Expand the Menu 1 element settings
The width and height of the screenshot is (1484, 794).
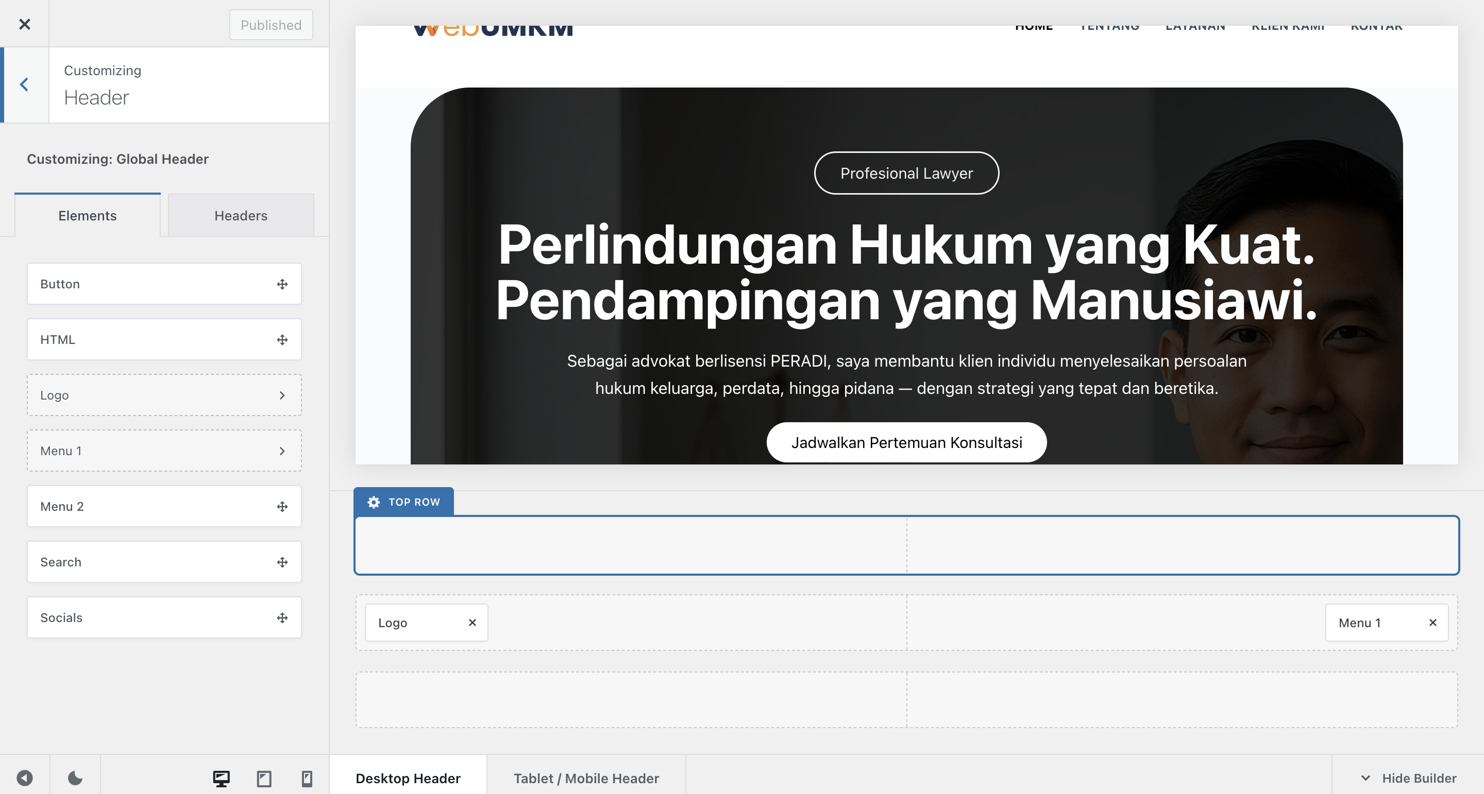click(282, 451)
